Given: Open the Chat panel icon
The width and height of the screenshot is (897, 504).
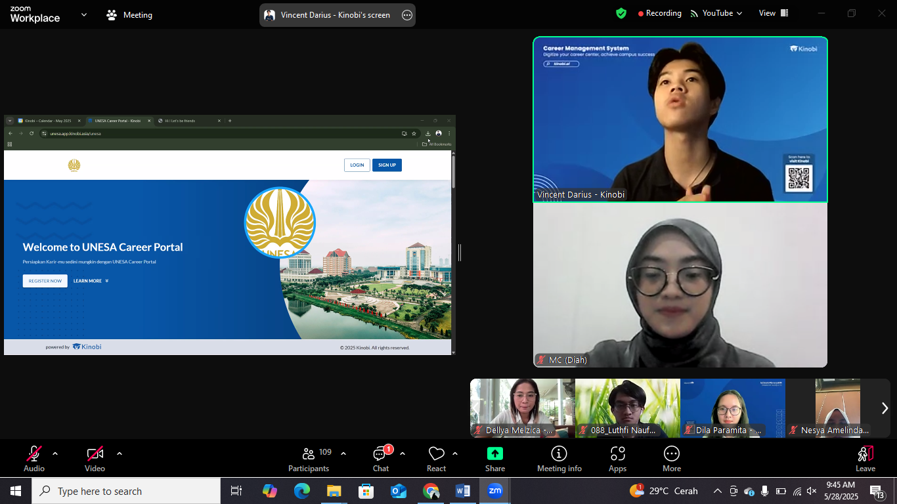Looking at the screenshot, I should pos(380,453).
